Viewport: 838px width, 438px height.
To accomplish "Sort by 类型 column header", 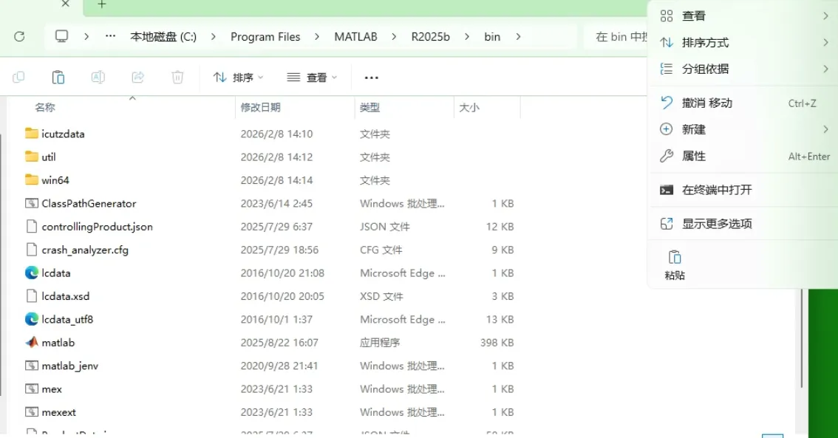I will (x=369, y=107).
